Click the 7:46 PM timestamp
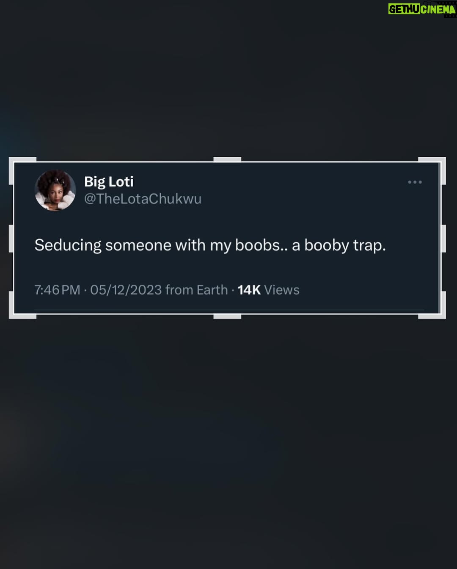The height and width of the screenshot is (569, 457). pos(57,290)
